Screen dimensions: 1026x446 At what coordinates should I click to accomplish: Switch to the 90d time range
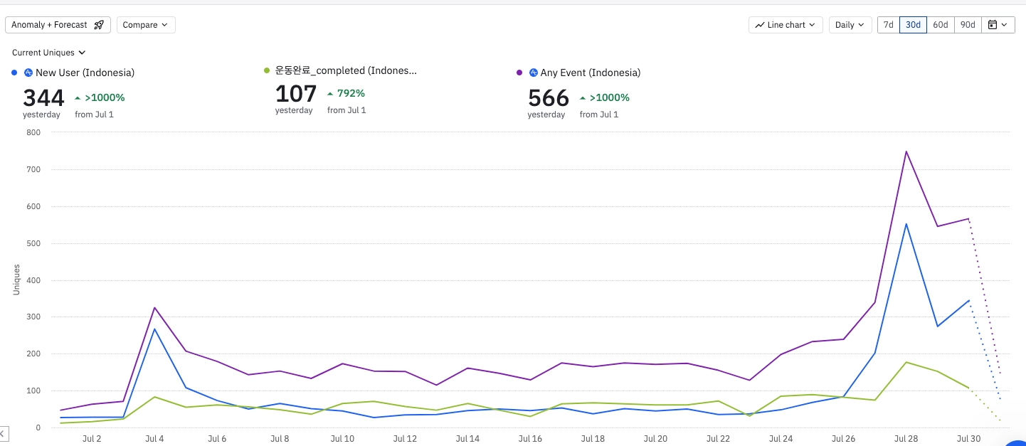(x=968, y=25)
